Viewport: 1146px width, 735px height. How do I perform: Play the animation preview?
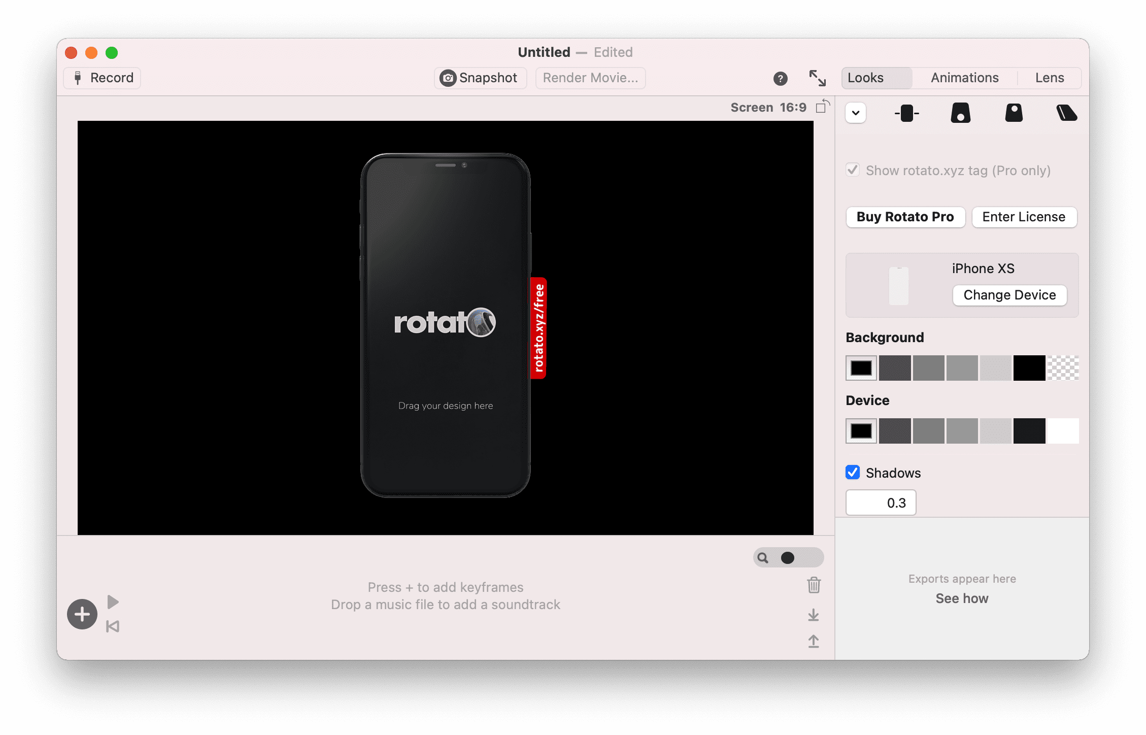[x=113, y=602]
